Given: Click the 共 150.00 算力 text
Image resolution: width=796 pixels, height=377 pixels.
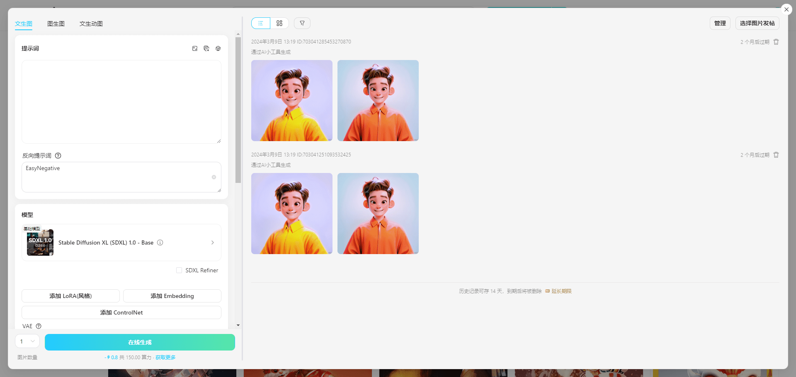Looking at the screenshot, I should click(x=135, y=358).
